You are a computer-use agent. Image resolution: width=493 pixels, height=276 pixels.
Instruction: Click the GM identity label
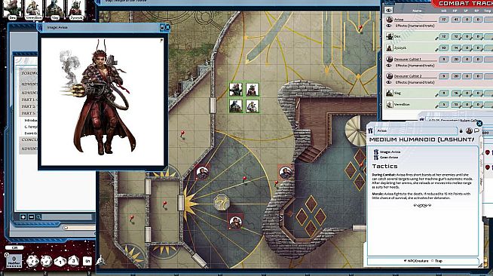[x=14, y=247]
